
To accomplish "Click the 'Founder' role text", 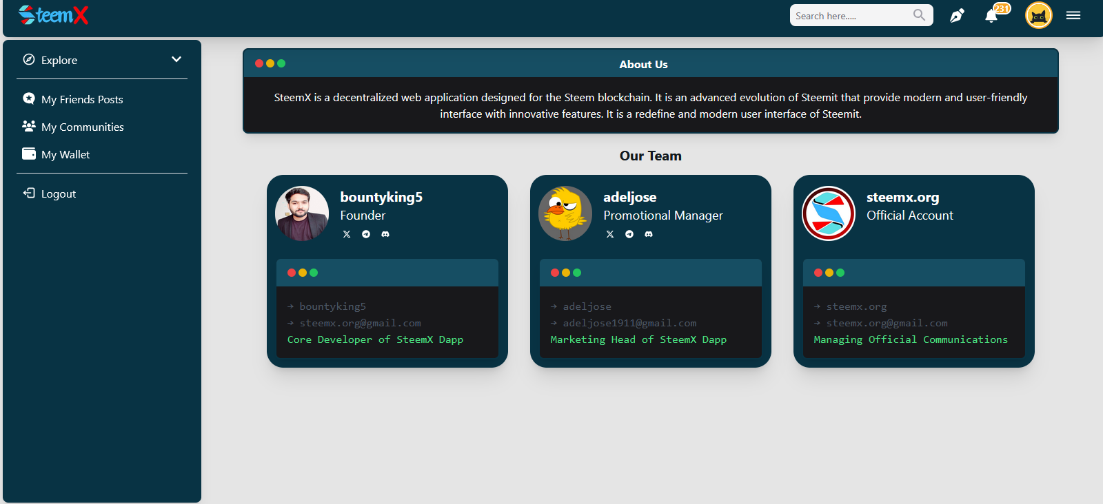I will coord(363,216).
